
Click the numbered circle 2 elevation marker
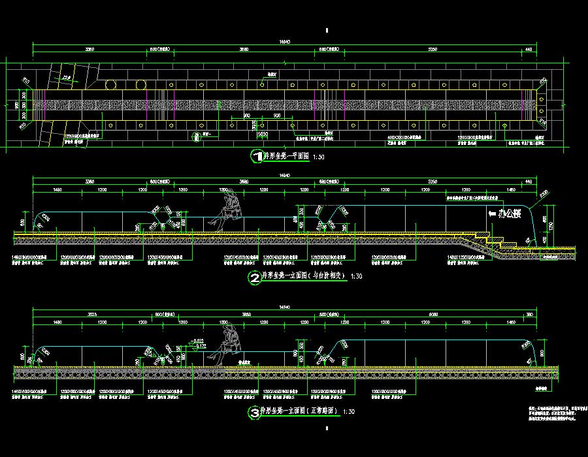pyautogui.click(x=254, y=277)
